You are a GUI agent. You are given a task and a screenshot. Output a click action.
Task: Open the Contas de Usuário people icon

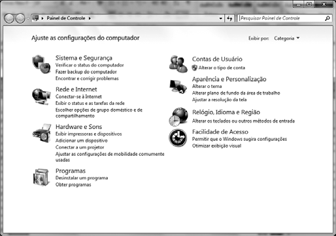pos(178,64)
